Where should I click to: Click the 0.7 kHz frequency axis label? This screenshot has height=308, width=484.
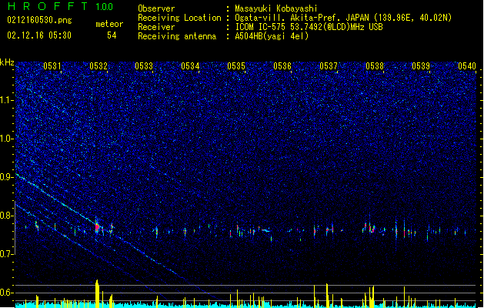click(x=7, y=254)
